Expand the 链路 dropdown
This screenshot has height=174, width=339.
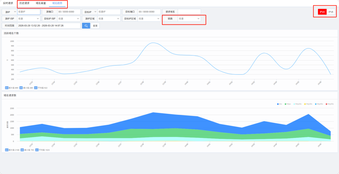pos(189,19)
